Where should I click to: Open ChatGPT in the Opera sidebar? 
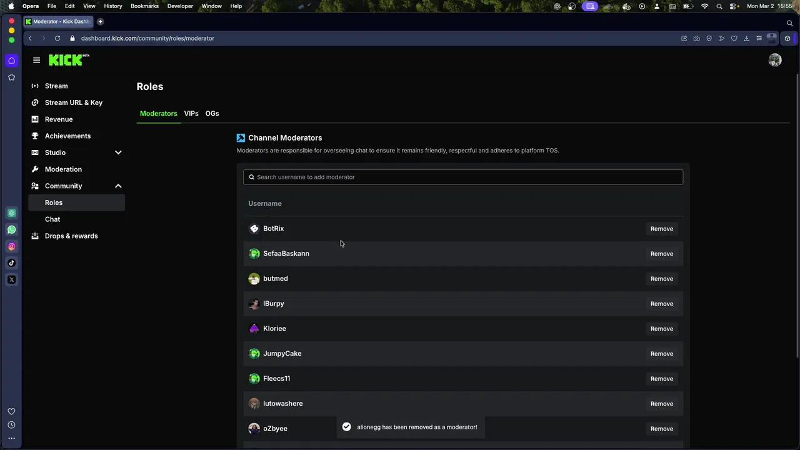click(11, 213)
